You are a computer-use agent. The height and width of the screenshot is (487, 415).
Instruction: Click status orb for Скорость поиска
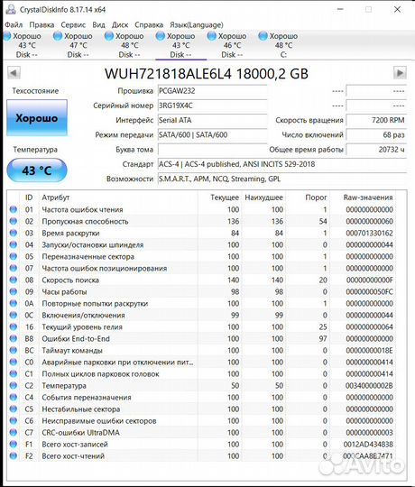[14, 280]
